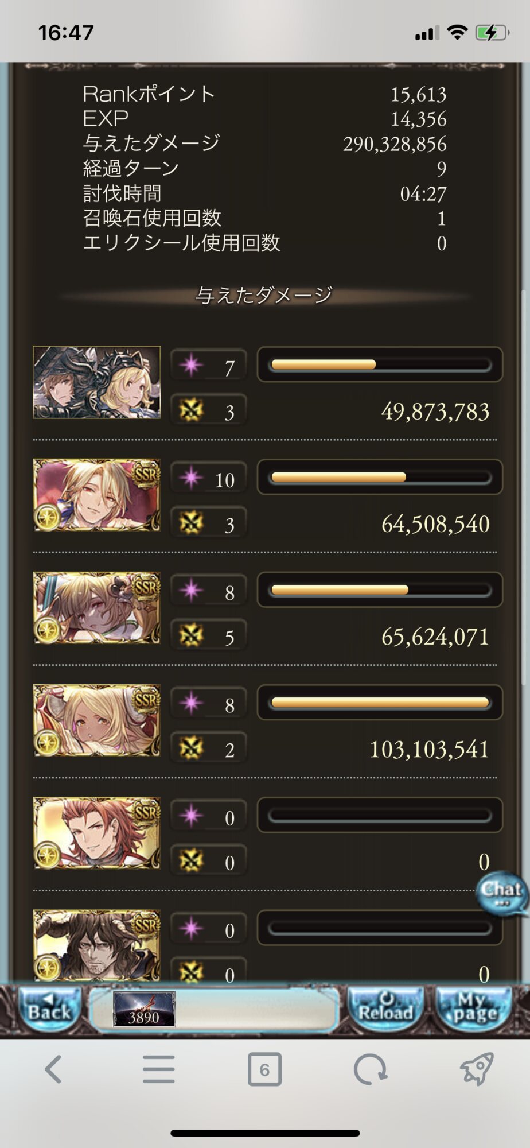The width and height of the screenshot is (530, 1148).
Task: Tap the Back button in game footer
Action: (49, 1010)
